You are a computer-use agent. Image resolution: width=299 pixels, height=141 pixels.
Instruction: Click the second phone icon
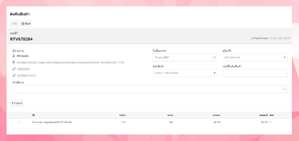click(14, 76)
